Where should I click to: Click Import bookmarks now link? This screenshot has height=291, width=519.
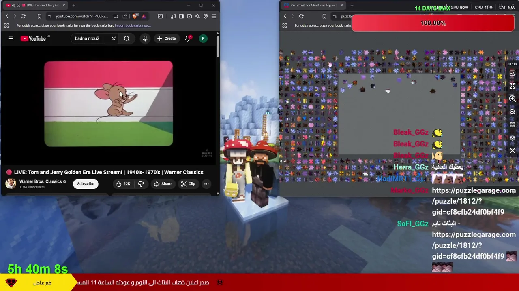pos(133,25)
